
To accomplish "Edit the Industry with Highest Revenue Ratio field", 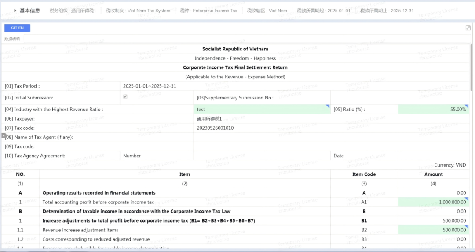I will tap(261, 110).
